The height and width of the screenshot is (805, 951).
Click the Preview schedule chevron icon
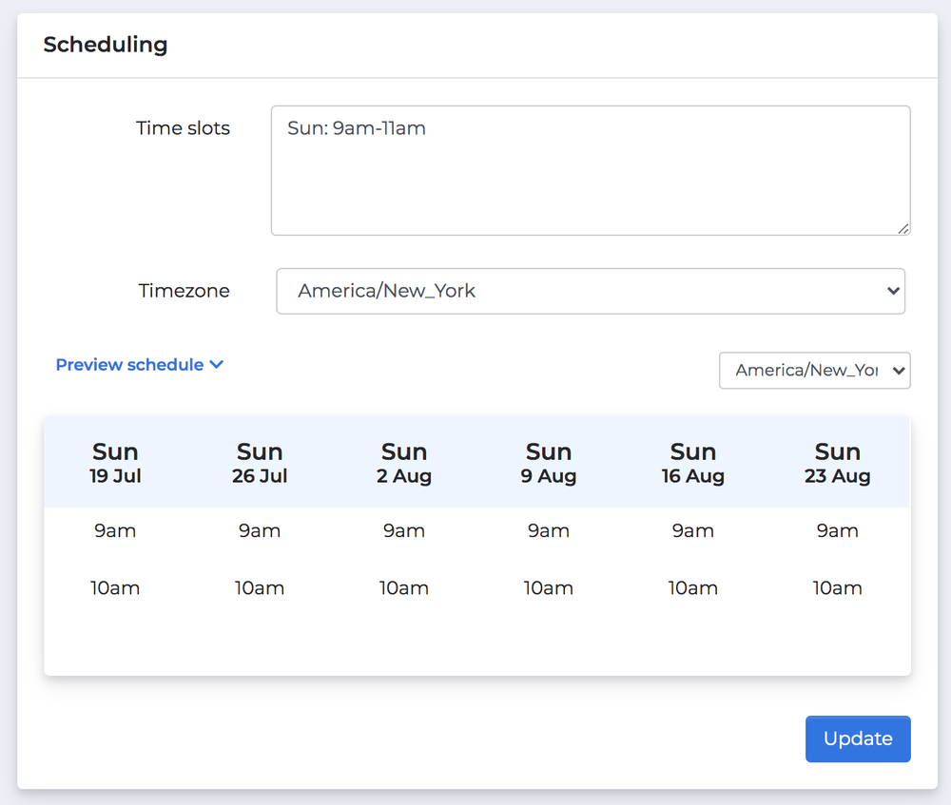click(x=217, y=364)
